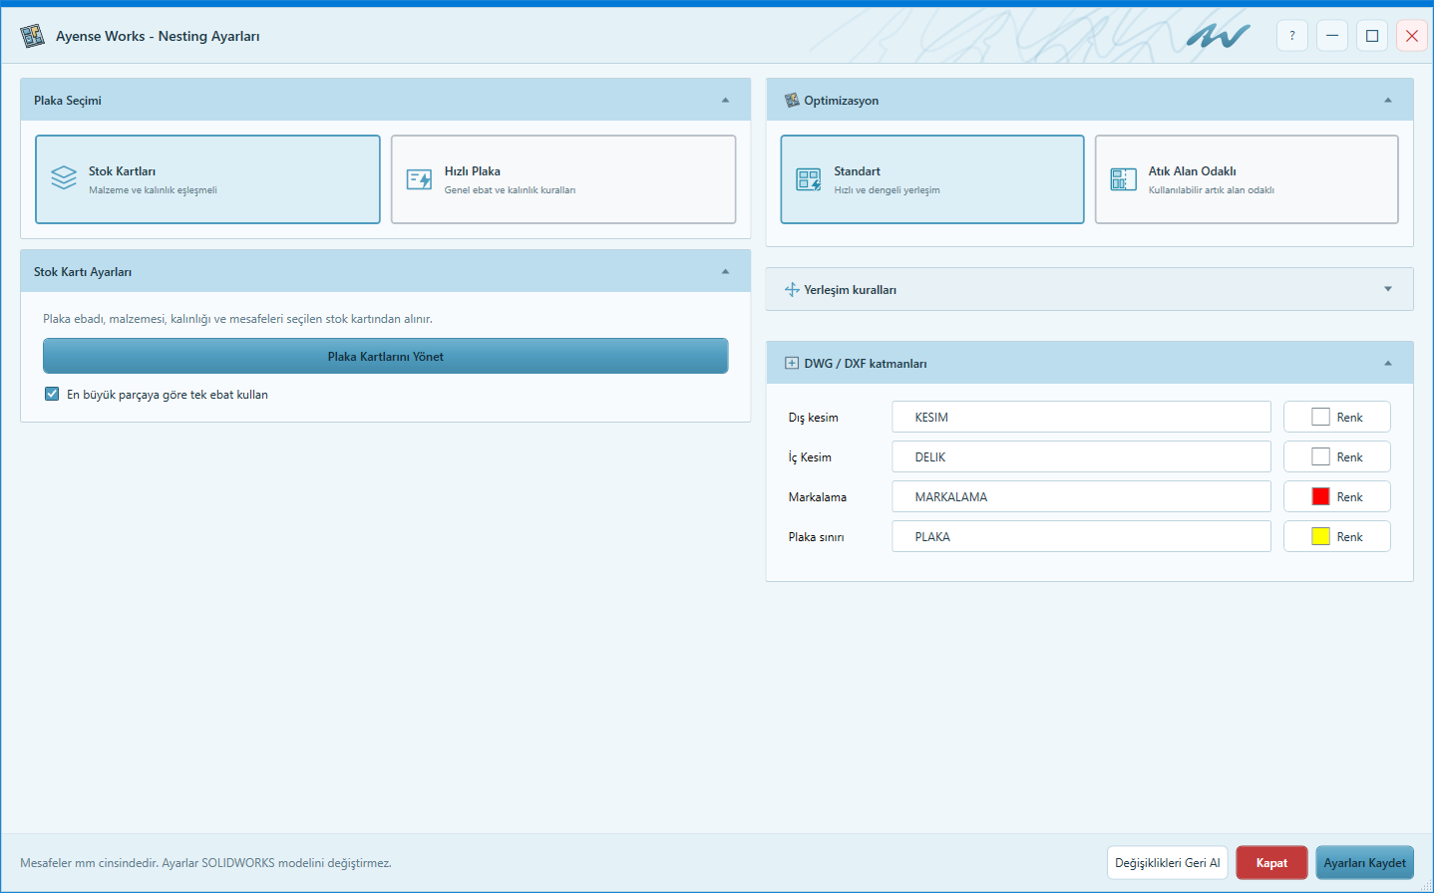
Task: Click the Standart optimization icon
Action: [809, 179]
